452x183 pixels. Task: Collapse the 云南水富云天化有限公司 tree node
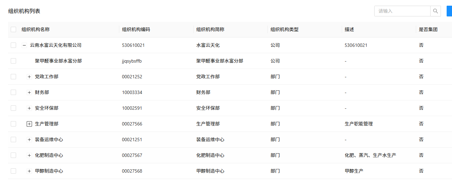click(x=24, y=45)
